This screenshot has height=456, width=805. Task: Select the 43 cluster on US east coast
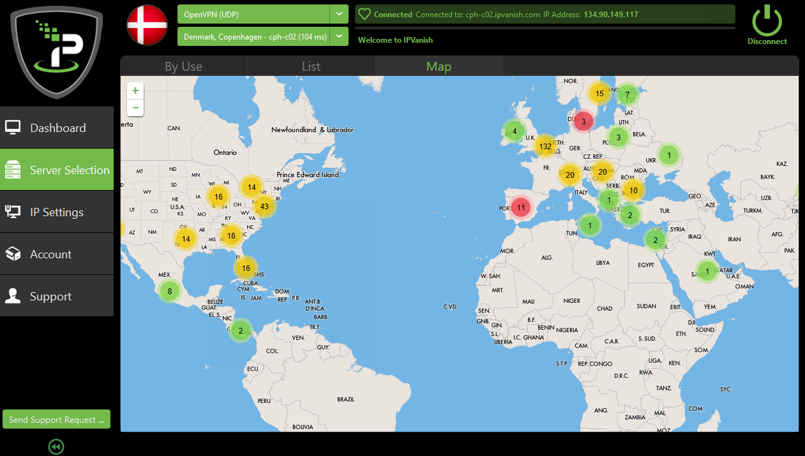[264, 206]
